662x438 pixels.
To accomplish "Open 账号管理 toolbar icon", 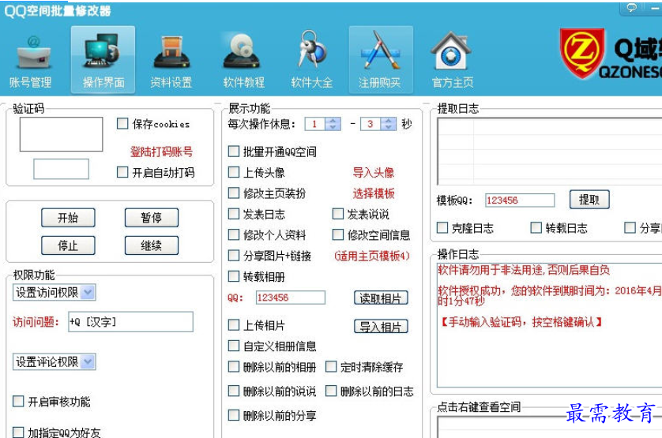I will (x=31, y=60).
